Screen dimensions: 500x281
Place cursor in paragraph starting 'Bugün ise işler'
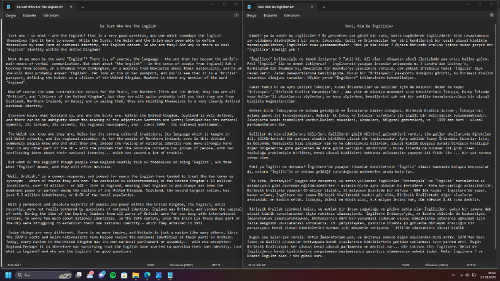(366, 246)
